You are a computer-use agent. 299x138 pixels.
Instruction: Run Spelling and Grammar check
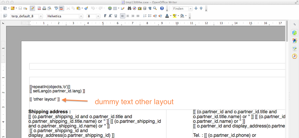point(56,8)
